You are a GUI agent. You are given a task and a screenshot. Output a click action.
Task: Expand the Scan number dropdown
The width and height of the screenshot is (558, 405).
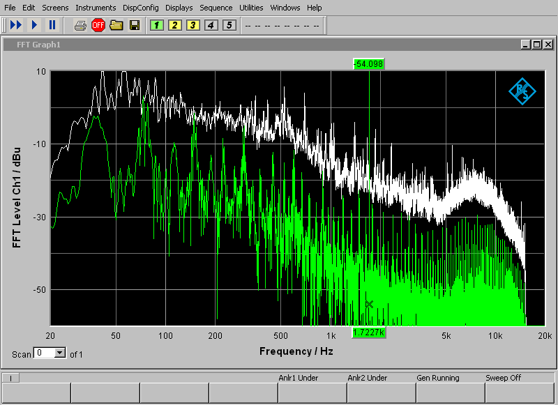coord(60,353)
